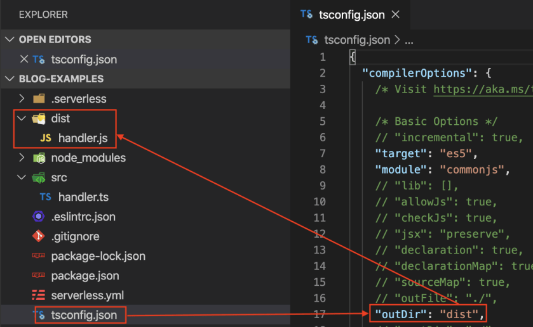Click the "es5" value on line 7
This screenshot has height=327, width=533.
point(456,153)
